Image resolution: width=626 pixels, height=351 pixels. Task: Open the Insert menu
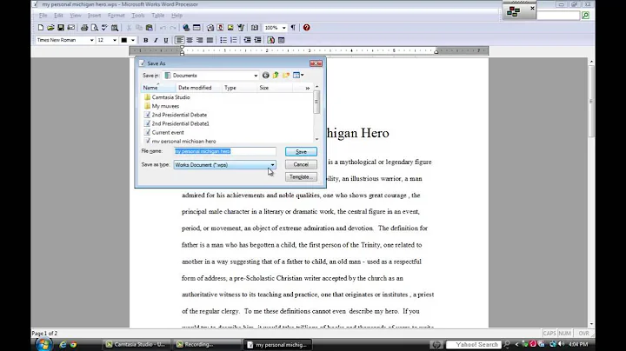[94, 16]
